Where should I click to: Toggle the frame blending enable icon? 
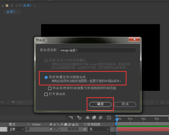(x=94, y=117)
